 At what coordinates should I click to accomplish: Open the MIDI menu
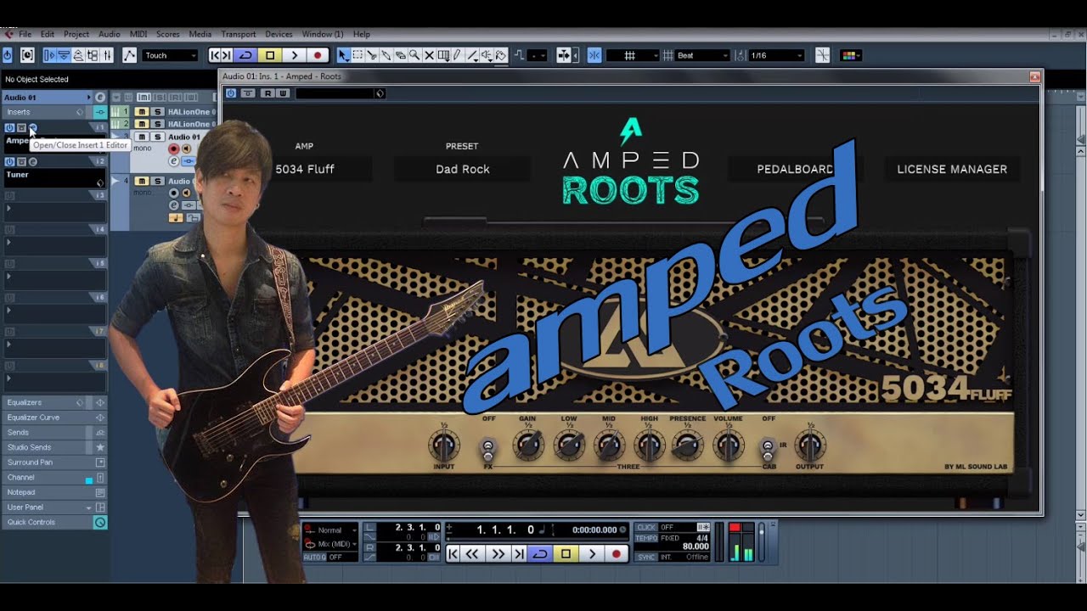138,34
